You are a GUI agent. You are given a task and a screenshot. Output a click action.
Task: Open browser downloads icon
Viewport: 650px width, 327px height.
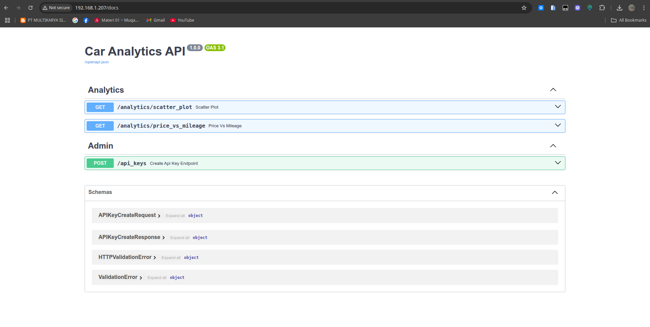click(x=620, y=8)
